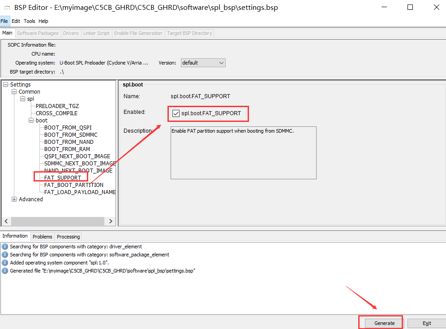
Task: Select BOOT_FROM_SDMMC setting
Action: coord(71,134)
